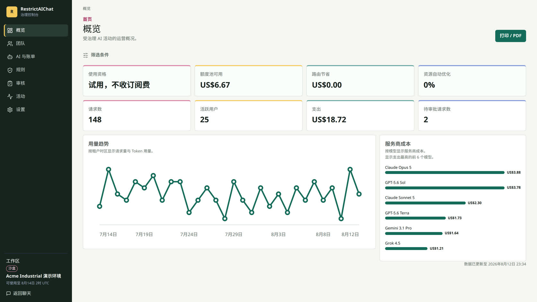
Task: Click the first data point of the trend chart
Action: point(100,206)
